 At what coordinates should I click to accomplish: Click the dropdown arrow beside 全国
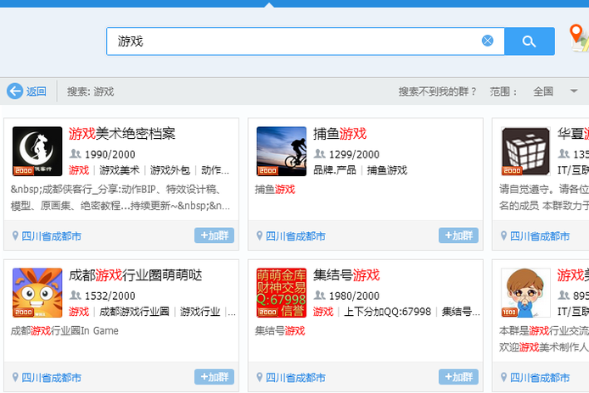point(573,91)
